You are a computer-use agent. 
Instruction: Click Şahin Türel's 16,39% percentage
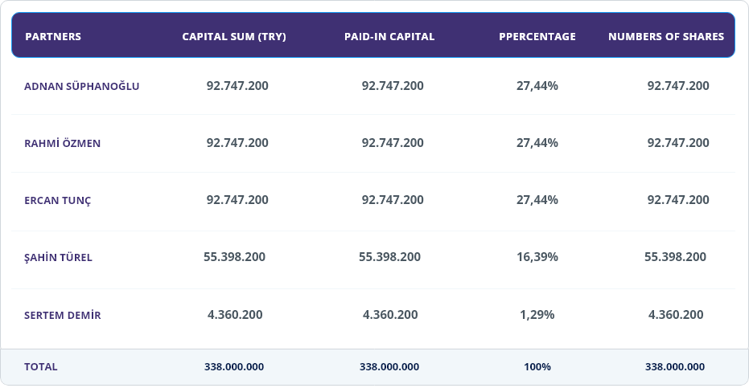pyautogui.click(x=537, y=257)
